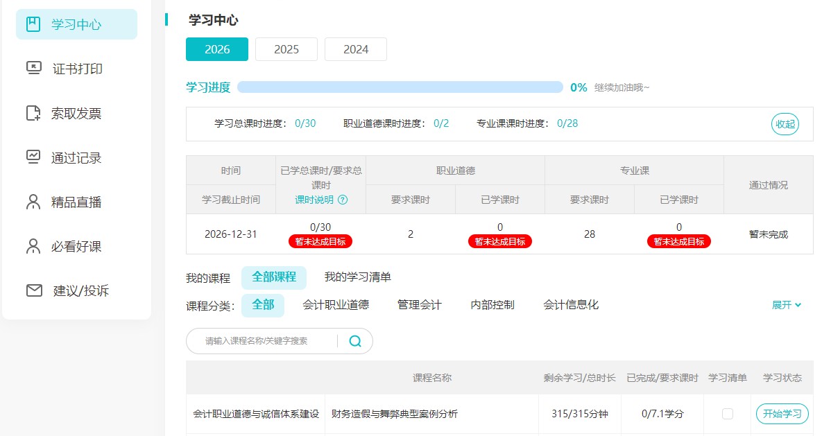Click the 证书打印 monitor icon
The width and height of the screenshot is (831, 436).
(33, 69)
